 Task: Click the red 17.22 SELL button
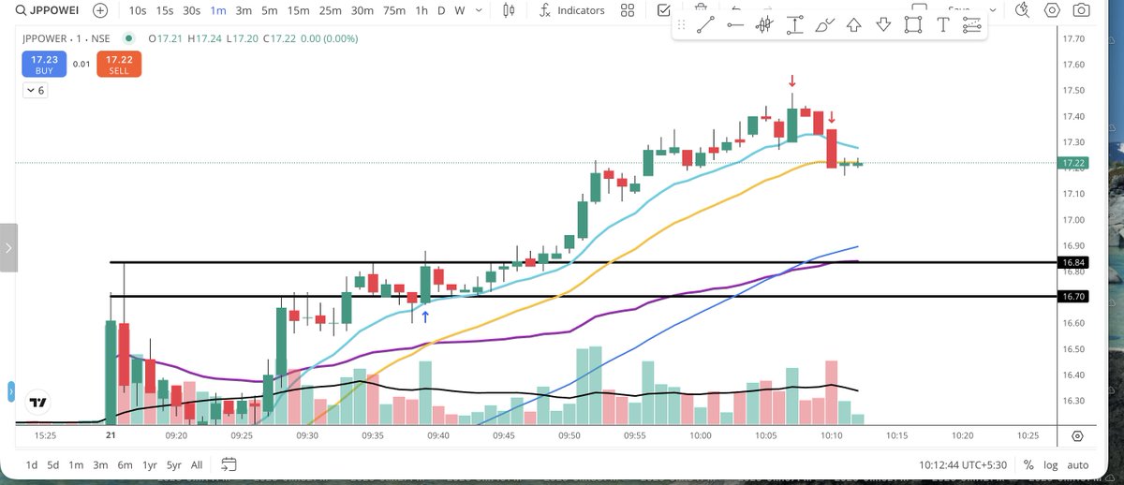(118, 64)
